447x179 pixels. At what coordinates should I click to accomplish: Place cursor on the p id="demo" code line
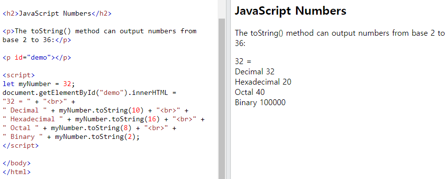[37, 58]
